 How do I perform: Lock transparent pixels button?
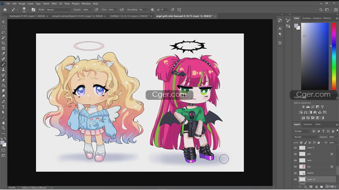[301, 143]
